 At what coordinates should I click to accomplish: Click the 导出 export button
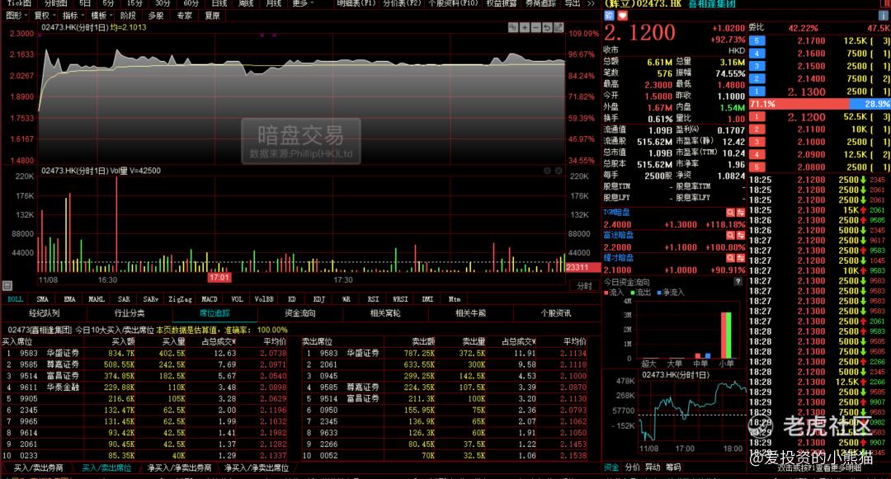(x=573, y=3)
